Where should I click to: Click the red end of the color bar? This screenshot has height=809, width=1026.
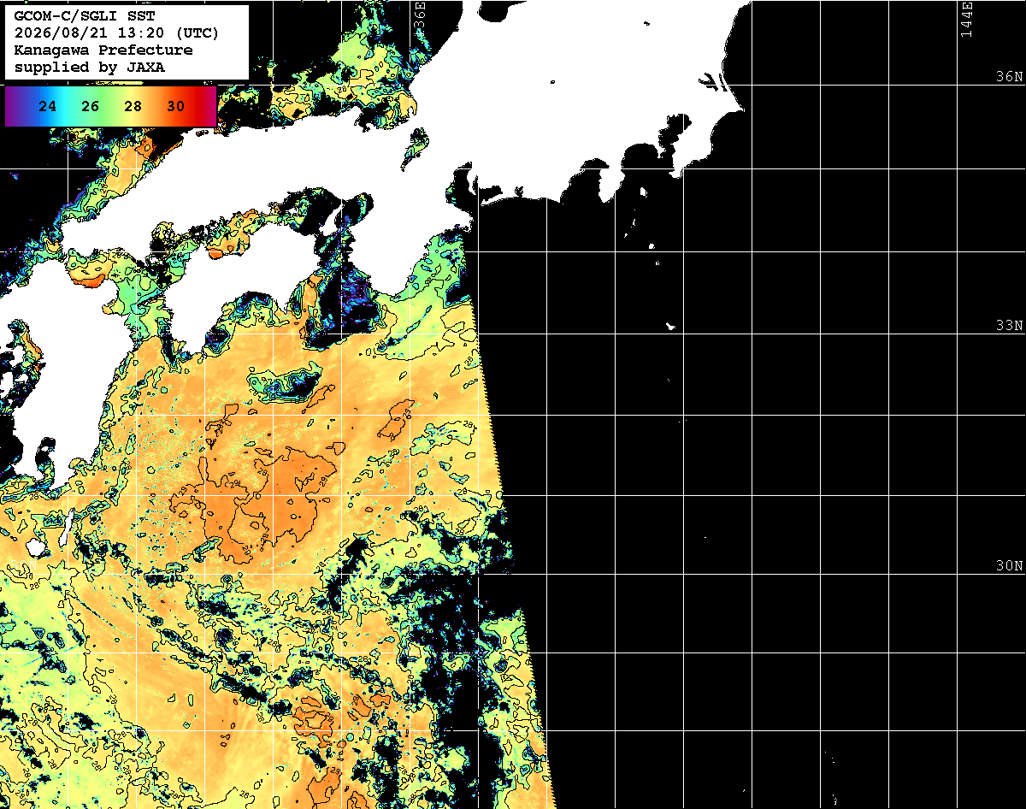(209, 107)
